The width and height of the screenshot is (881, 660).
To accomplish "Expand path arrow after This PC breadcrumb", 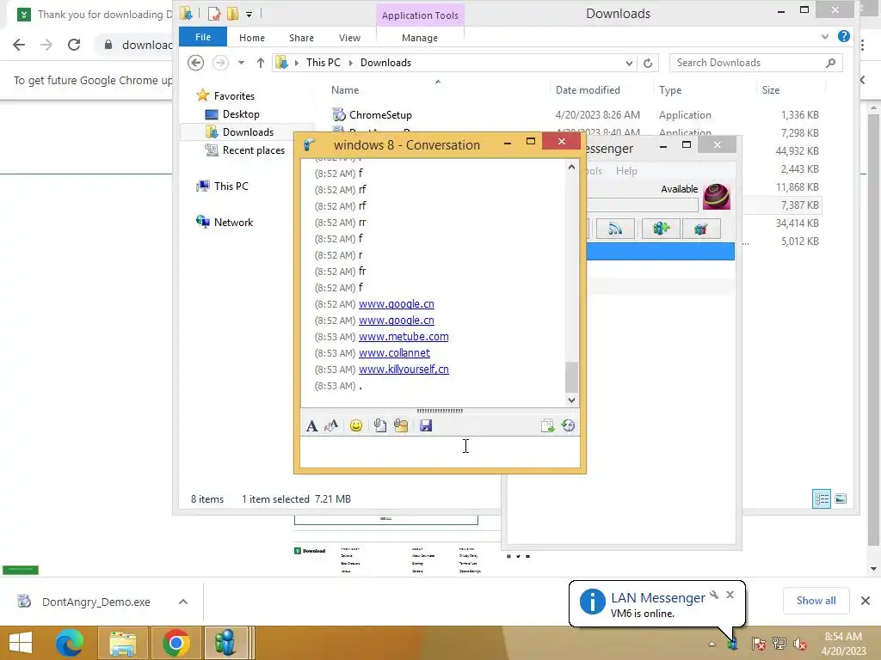I will click(351, 63).
